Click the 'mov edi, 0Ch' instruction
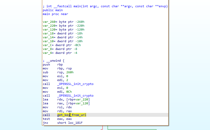Viewport: 210px width, 130px height. pos(57,92)
